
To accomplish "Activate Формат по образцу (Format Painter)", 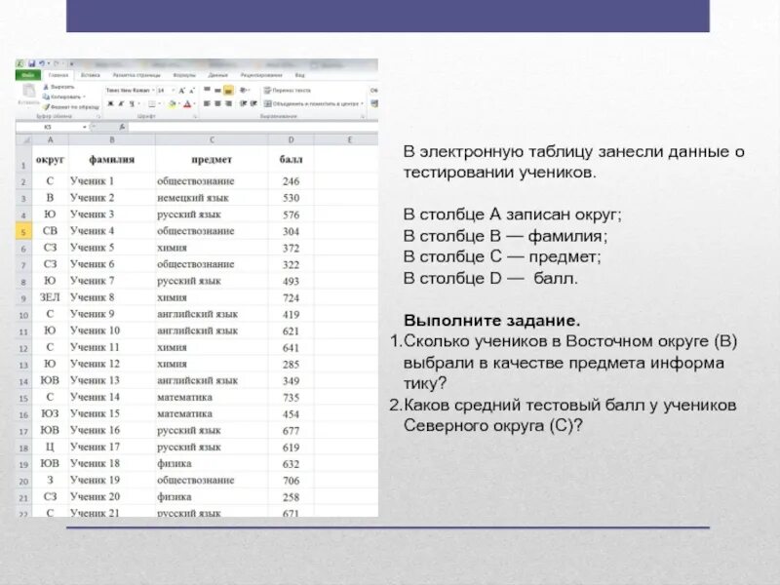I will click(x=44, y=104).
